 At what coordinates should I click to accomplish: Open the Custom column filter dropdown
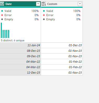click(x=80, y=4)
